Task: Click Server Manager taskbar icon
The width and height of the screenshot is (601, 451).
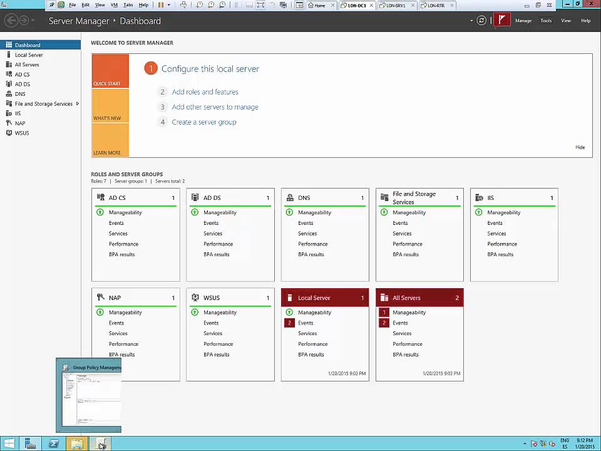Action: [x=30, y=443]
